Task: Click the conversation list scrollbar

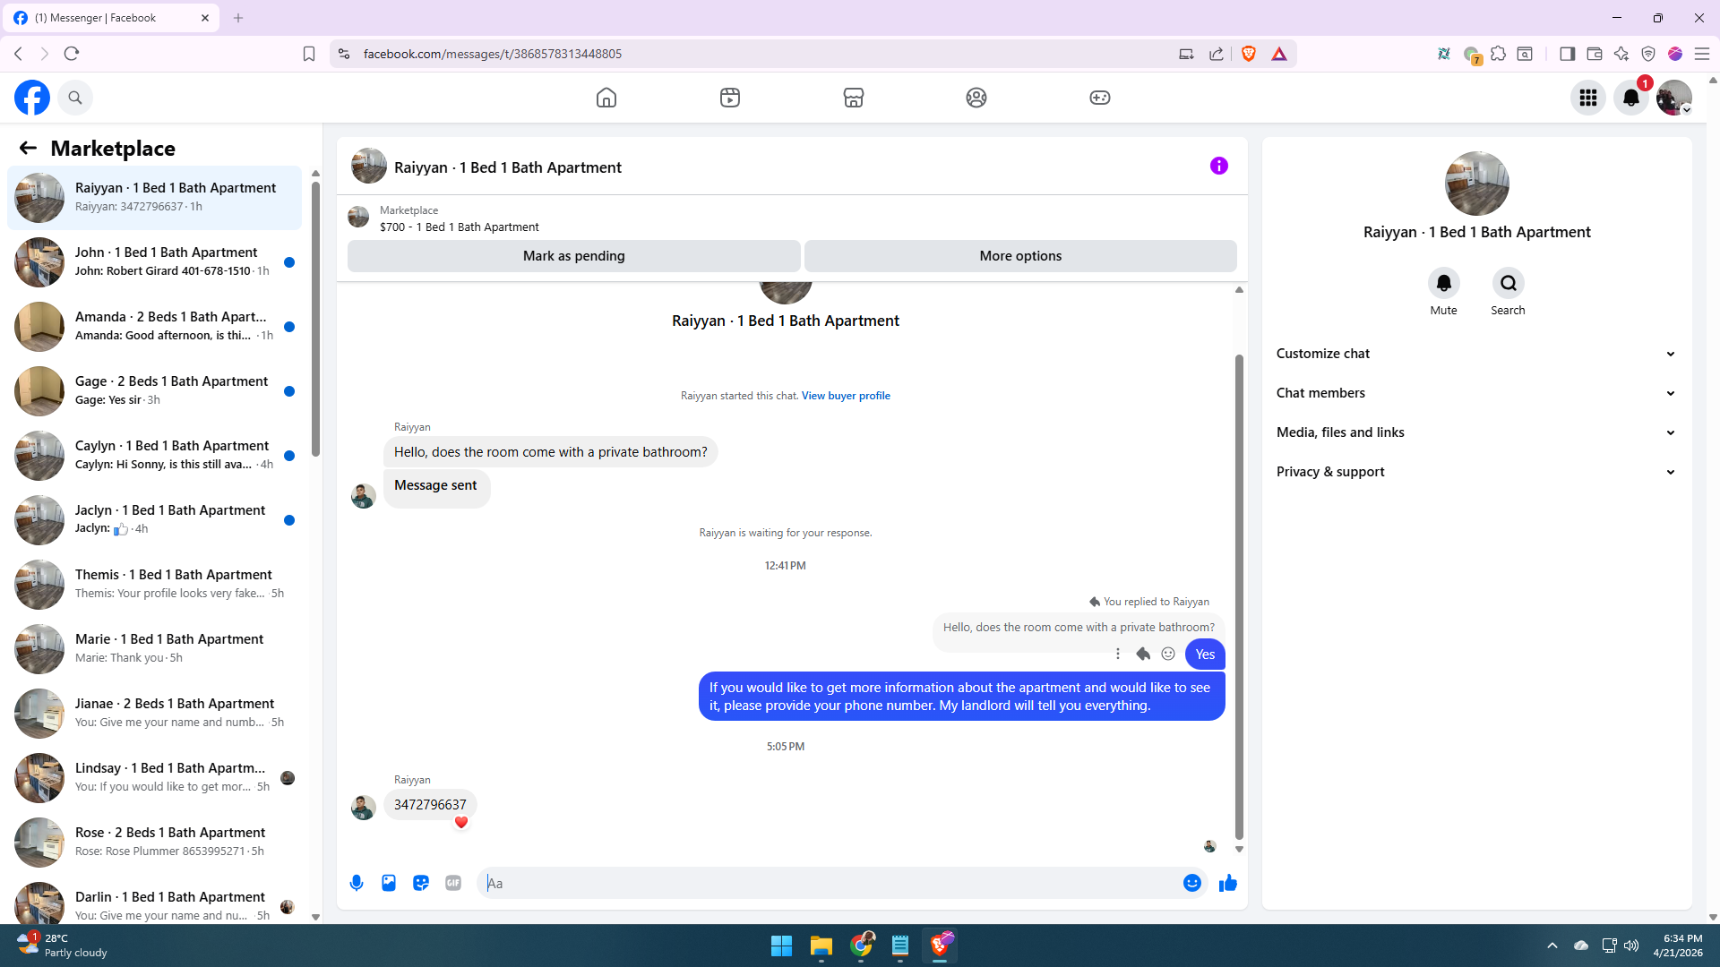Action: pyautogui.click(x=315, y=318)
